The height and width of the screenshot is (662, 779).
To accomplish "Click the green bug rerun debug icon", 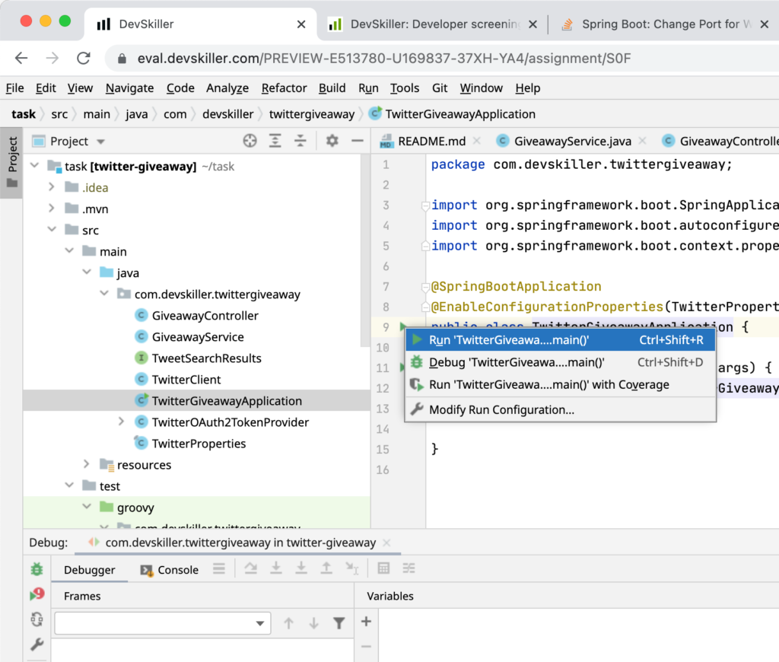I will [x=37, y=569].
